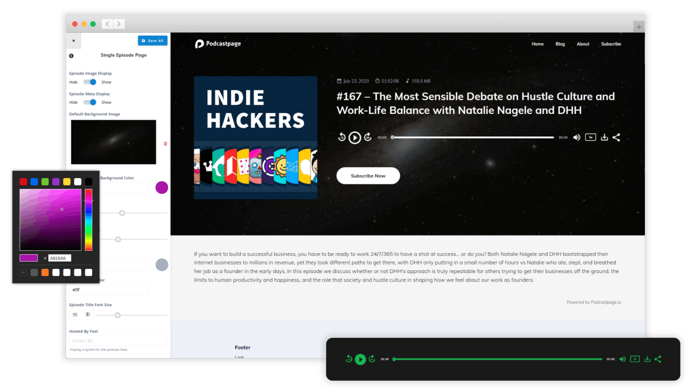Toggle Episode Meta Display switch
Screen dimensions: 692x388
coord(90,102)
